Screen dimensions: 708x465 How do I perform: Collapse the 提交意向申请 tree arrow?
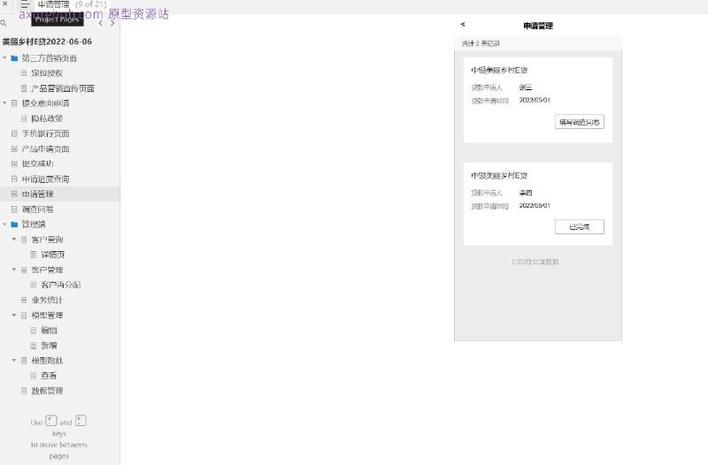tap(4, 103)
